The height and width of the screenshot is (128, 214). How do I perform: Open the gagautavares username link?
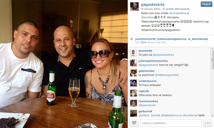(x=153, y=4)
